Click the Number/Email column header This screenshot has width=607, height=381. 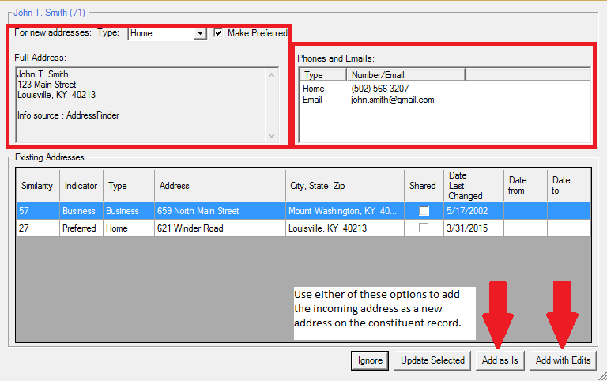[405, 75]
